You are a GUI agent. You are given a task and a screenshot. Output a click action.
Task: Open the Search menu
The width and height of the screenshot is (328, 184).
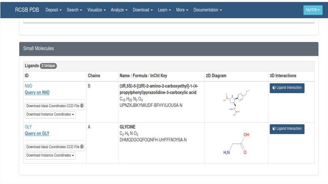(74, 10)
